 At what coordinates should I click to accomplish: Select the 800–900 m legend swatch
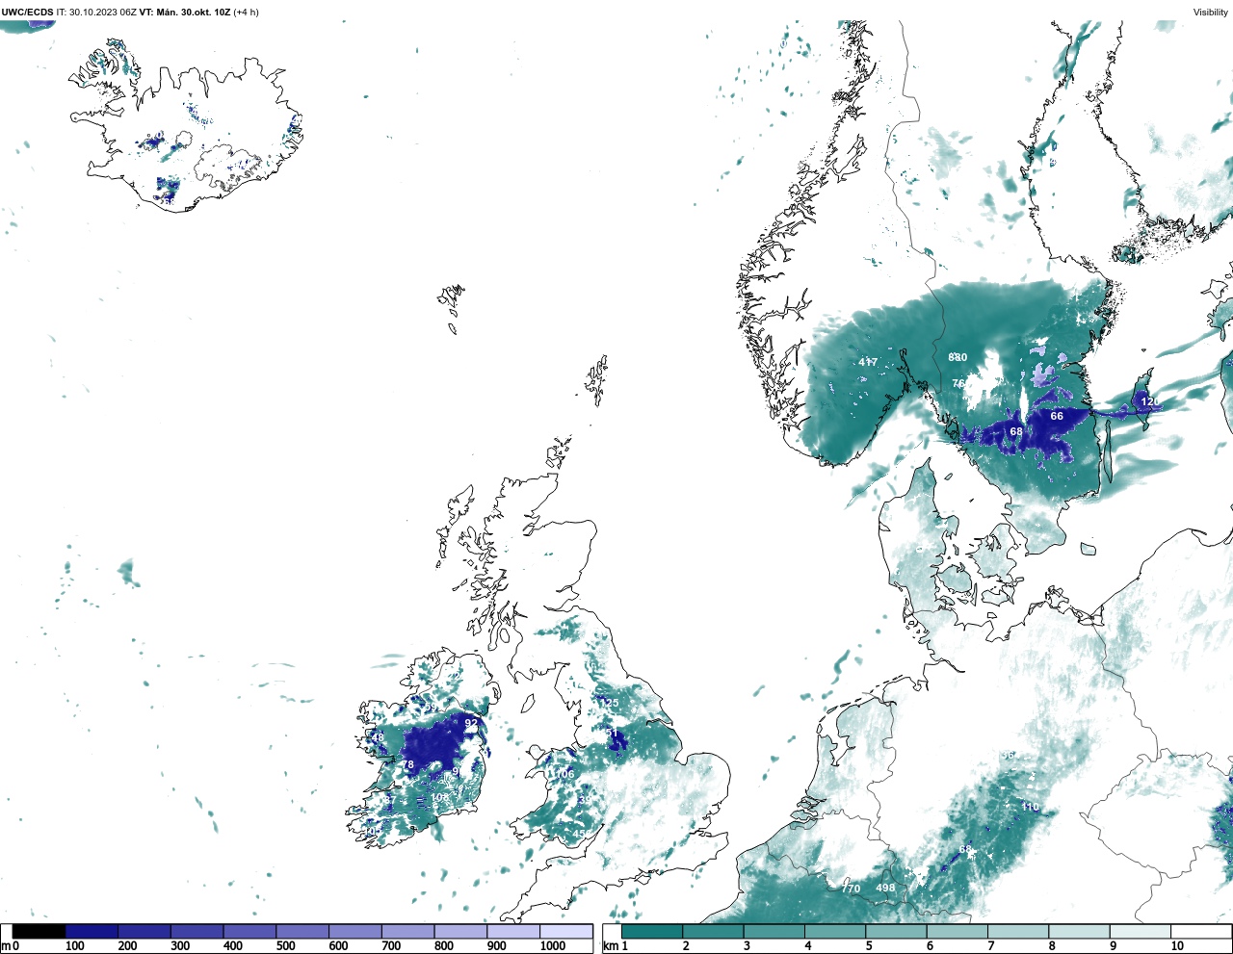(460, 931)
